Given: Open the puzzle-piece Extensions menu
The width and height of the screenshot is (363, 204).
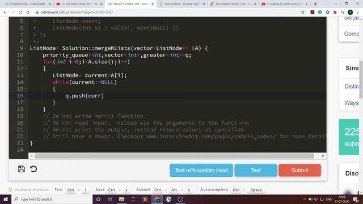Looking at the screenshot, I should (335, 12).
